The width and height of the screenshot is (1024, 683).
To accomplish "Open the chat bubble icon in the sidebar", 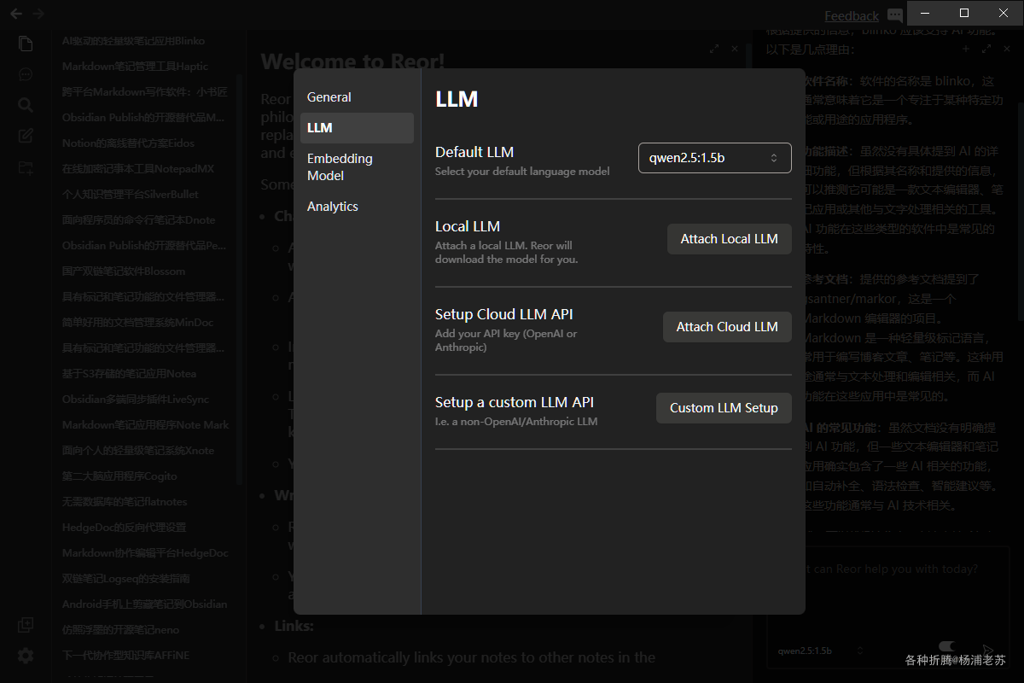I will pyautogui.click(x=26, y=74).
